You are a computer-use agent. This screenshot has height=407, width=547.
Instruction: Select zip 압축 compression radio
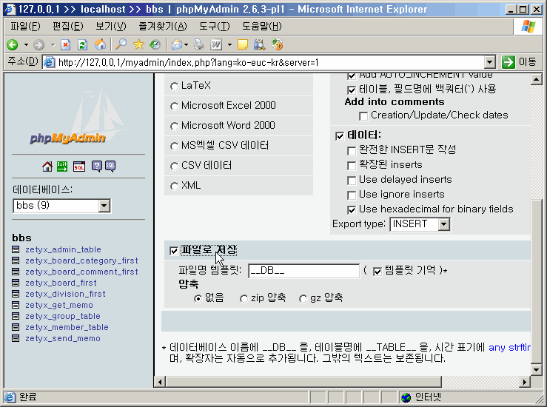tap(244, 299)
